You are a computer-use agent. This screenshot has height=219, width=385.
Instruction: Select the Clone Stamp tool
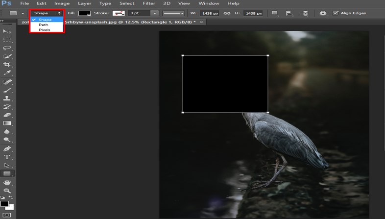(x=7, y=98)
